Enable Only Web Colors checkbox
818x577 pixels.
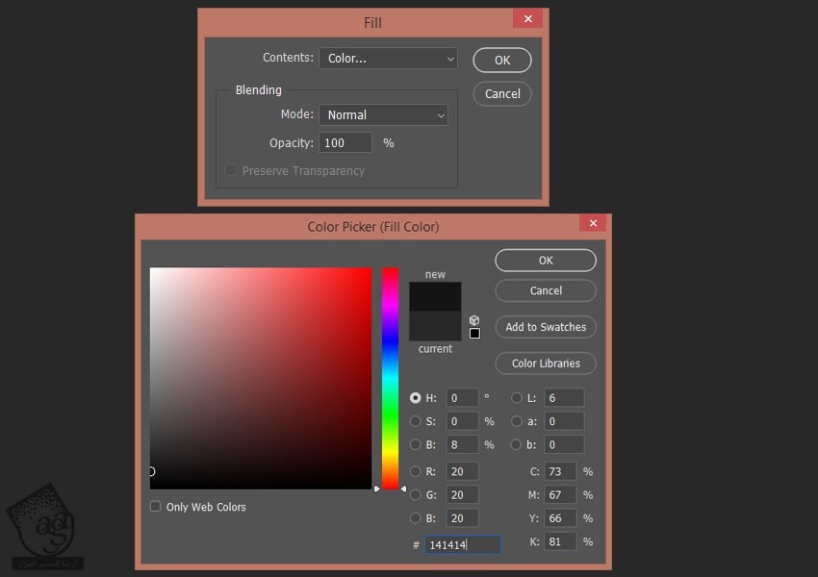pos(156,507)
